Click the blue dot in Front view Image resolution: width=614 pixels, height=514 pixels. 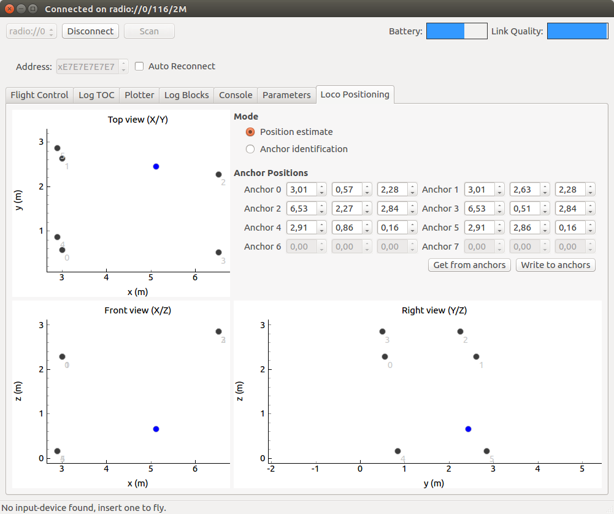156,429
